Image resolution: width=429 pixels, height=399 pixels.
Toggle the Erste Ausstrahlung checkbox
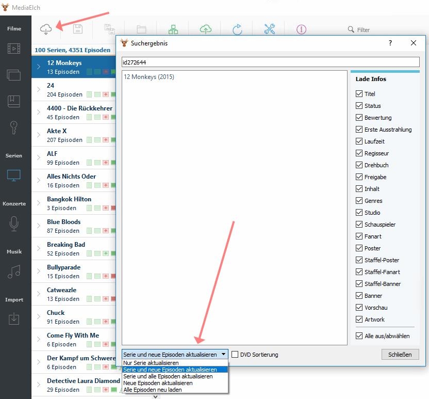(359, 129)
